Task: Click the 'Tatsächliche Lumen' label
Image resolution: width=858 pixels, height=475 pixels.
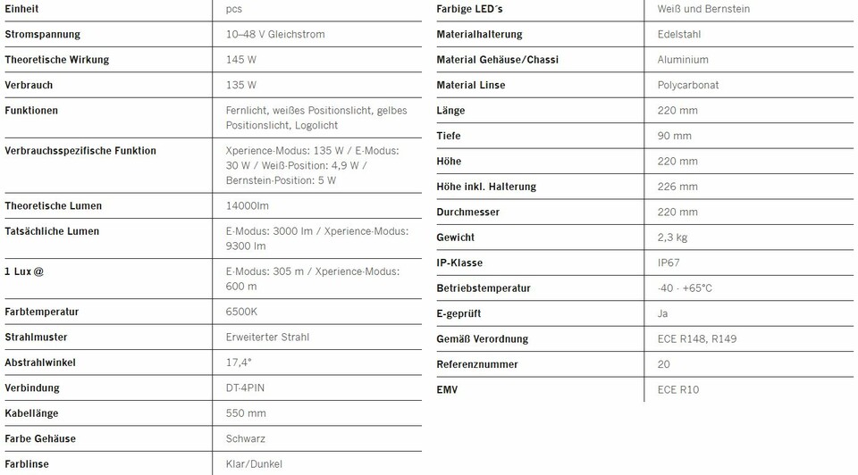Action: pos(52,231)
